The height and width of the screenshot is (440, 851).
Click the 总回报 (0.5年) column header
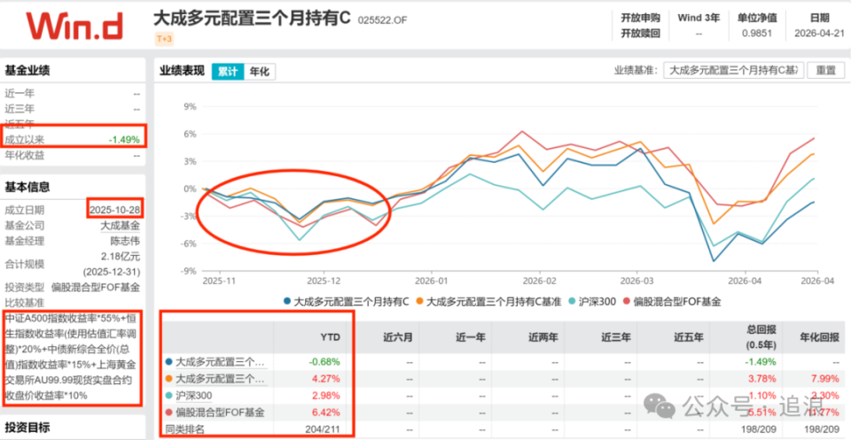pos(761,337)
